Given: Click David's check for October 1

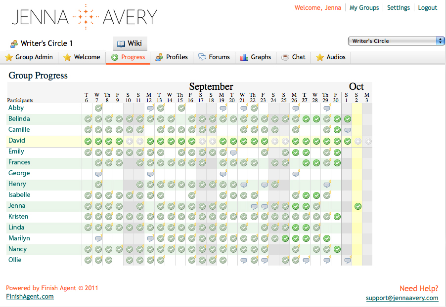Looking at the screenshot, I should [347, 141].
